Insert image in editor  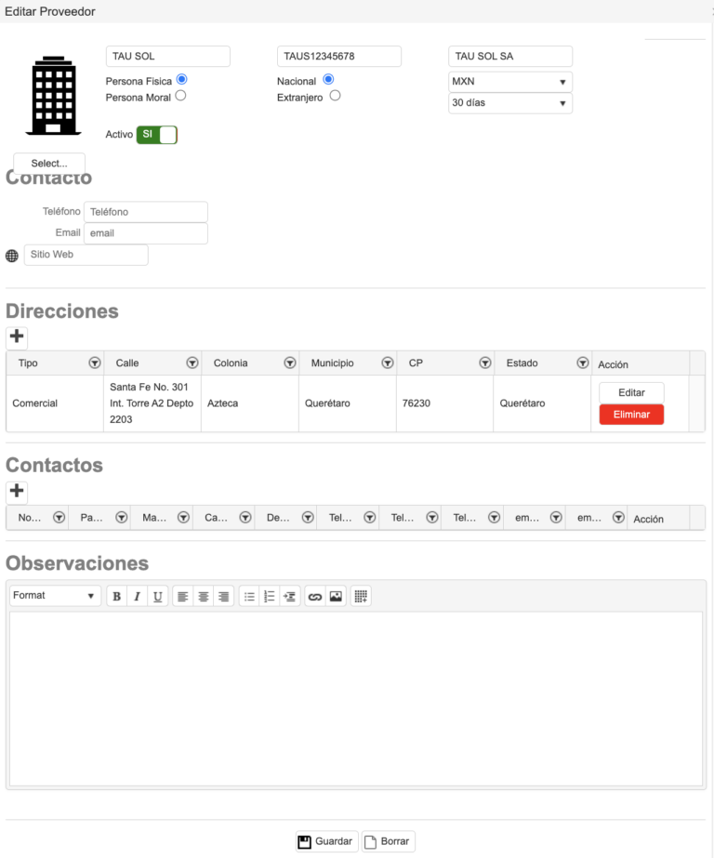pyautogui.click(x=336, y=596)
